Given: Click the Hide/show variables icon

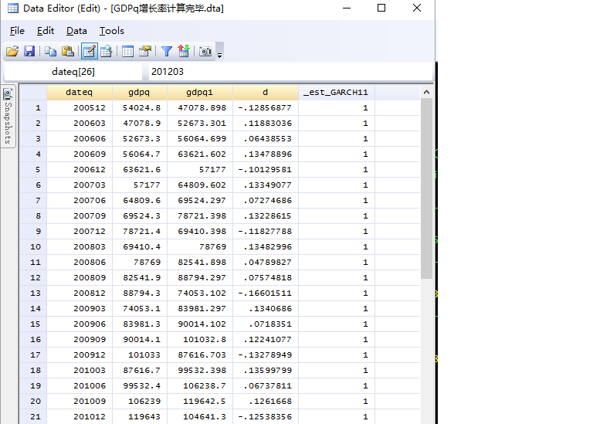Looking at the screenshot, I should point(183,52).
